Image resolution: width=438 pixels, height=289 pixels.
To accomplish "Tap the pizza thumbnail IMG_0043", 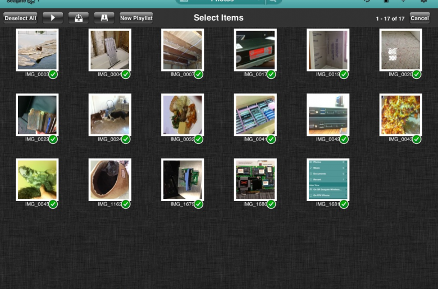I will click(x=400, y=115).
